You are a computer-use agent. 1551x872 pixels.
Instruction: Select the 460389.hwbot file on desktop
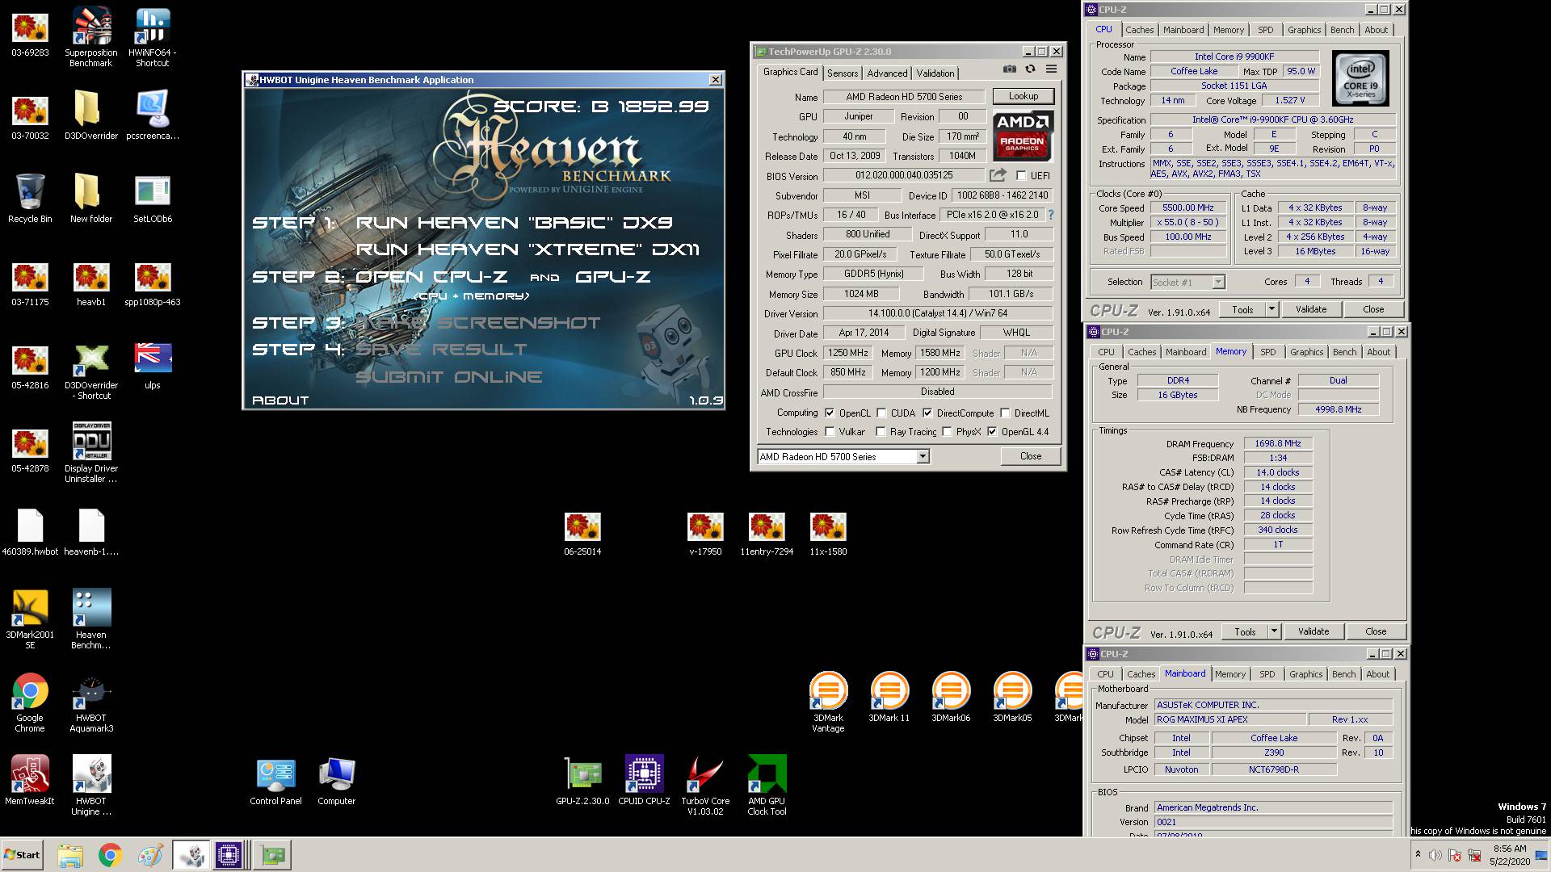(30, 533)
